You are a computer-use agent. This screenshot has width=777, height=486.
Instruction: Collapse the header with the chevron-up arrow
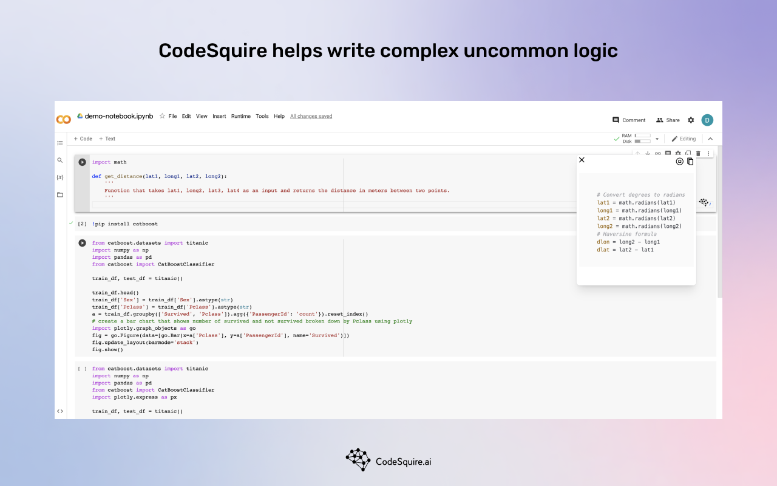[710, 139]
